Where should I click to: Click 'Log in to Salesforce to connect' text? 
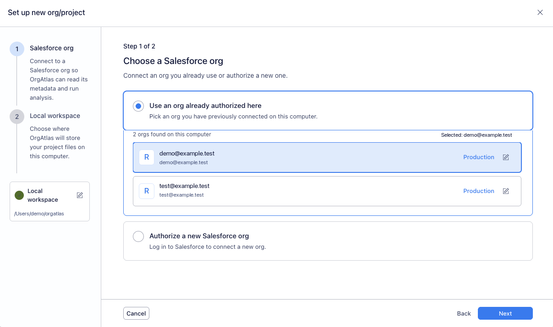(x=208, y=247)
